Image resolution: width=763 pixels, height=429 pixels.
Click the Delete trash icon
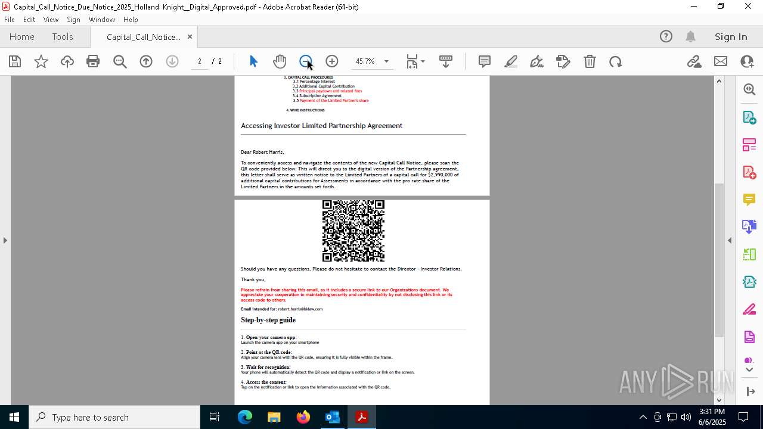point(590,61)
